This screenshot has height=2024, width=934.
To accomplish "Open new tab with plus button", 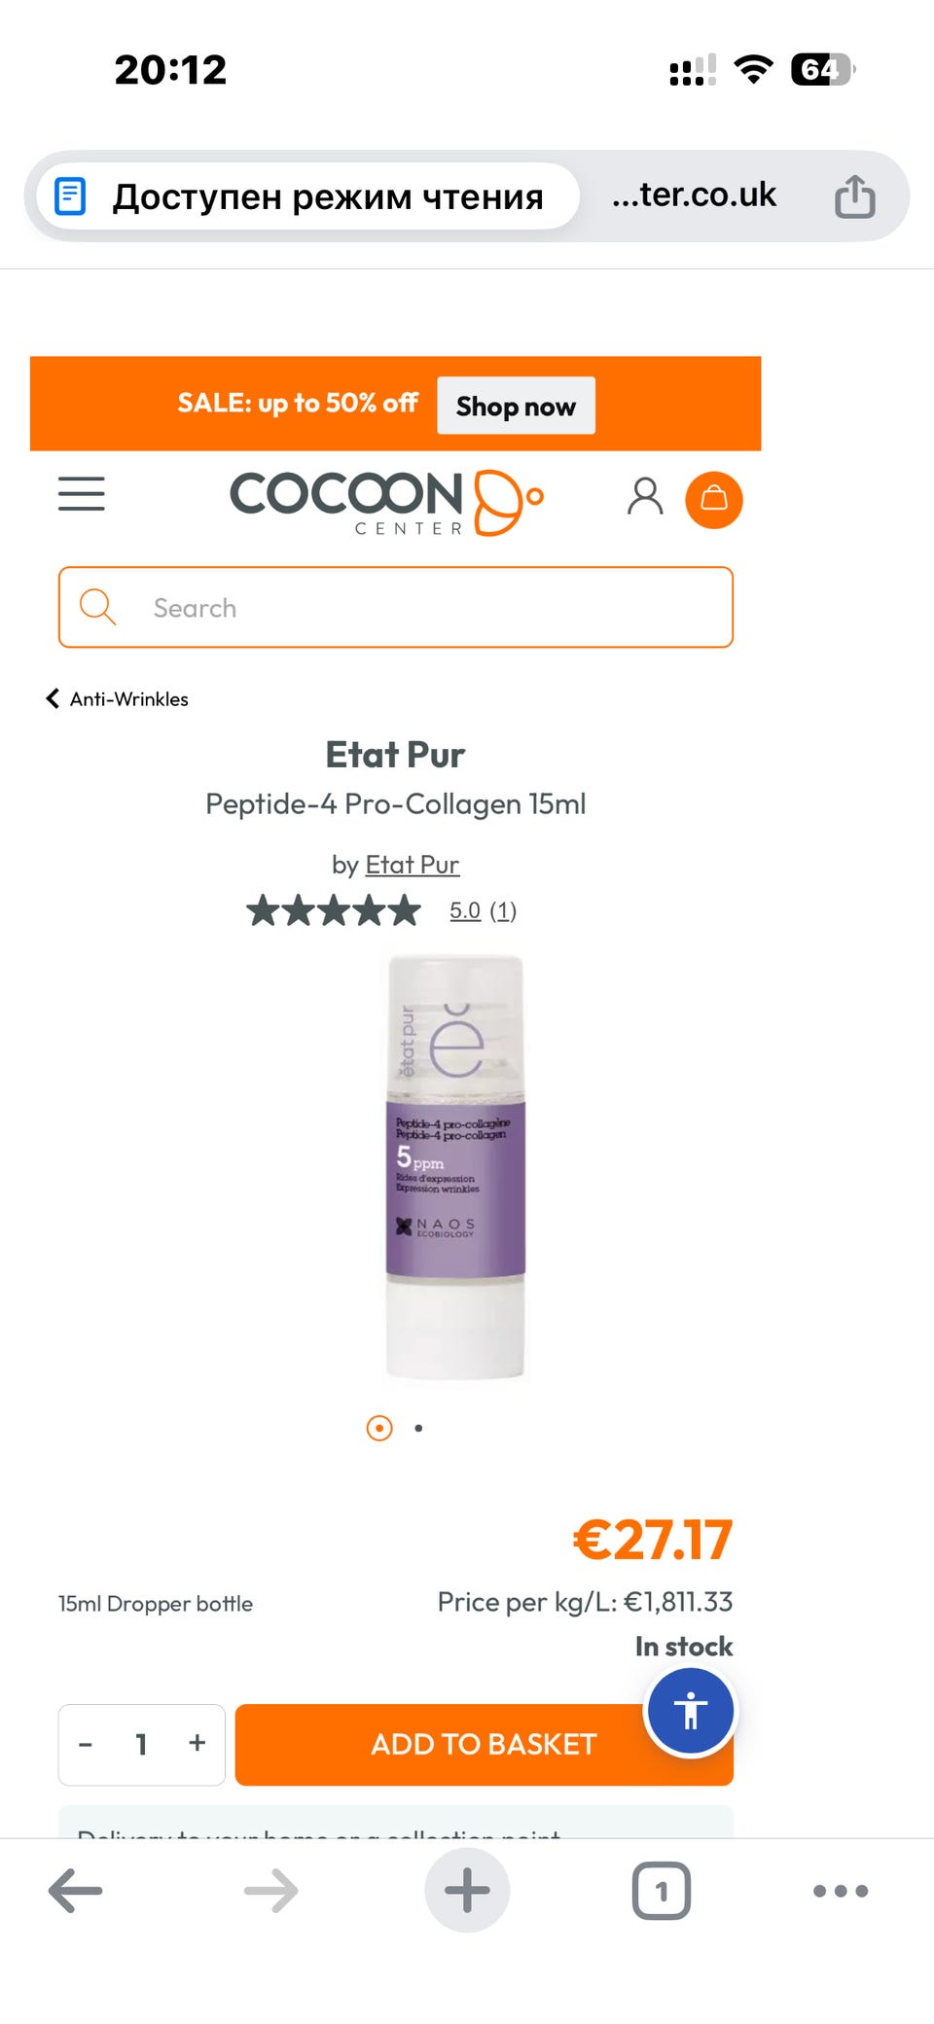I will pyautogui.click(x=467, y=1891).
